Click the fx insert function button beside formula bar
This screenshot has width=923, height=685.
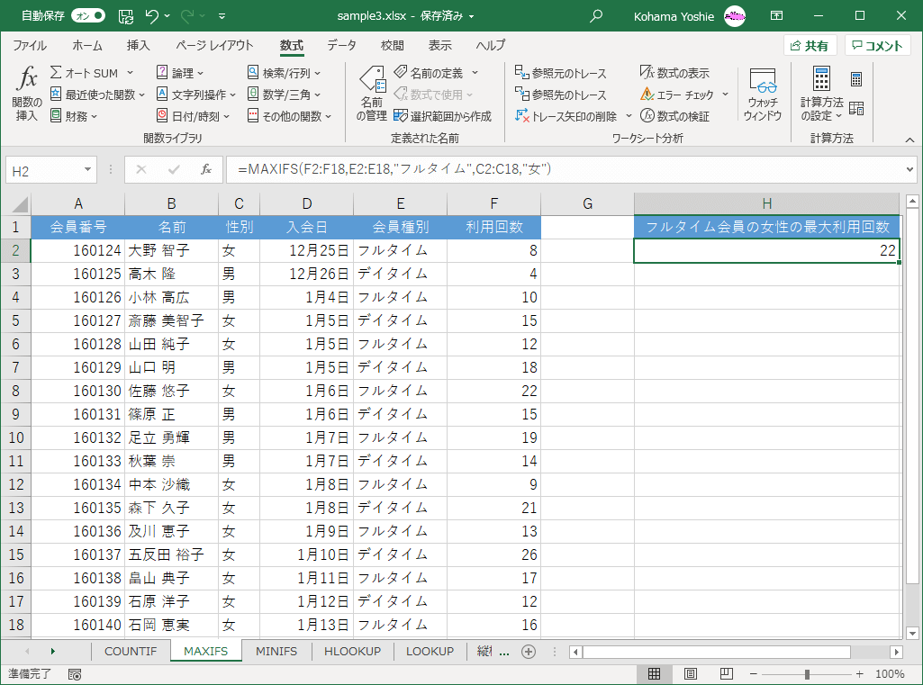pyautogui.click(x=206, y=169)
